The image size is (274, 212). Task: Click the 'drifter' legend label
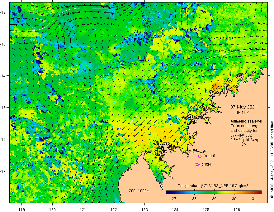coord(206,164)
